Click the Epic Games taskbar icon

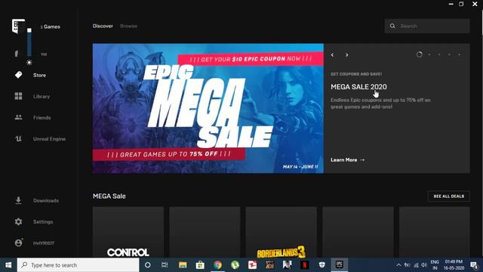tap(340, 265)
